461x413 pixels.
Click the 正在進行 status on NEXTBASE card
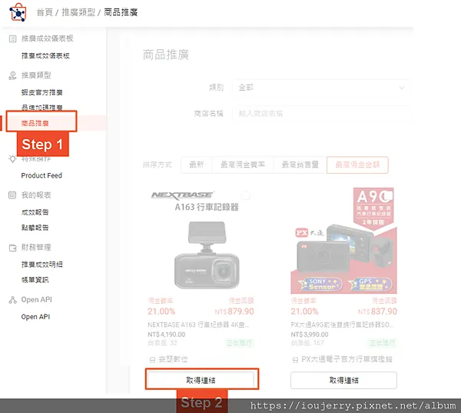[240, 343]
